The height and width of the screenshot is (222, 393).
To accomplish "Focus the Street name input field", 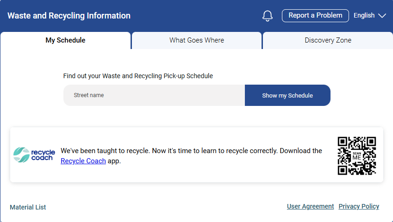I will tap(154, 95).
